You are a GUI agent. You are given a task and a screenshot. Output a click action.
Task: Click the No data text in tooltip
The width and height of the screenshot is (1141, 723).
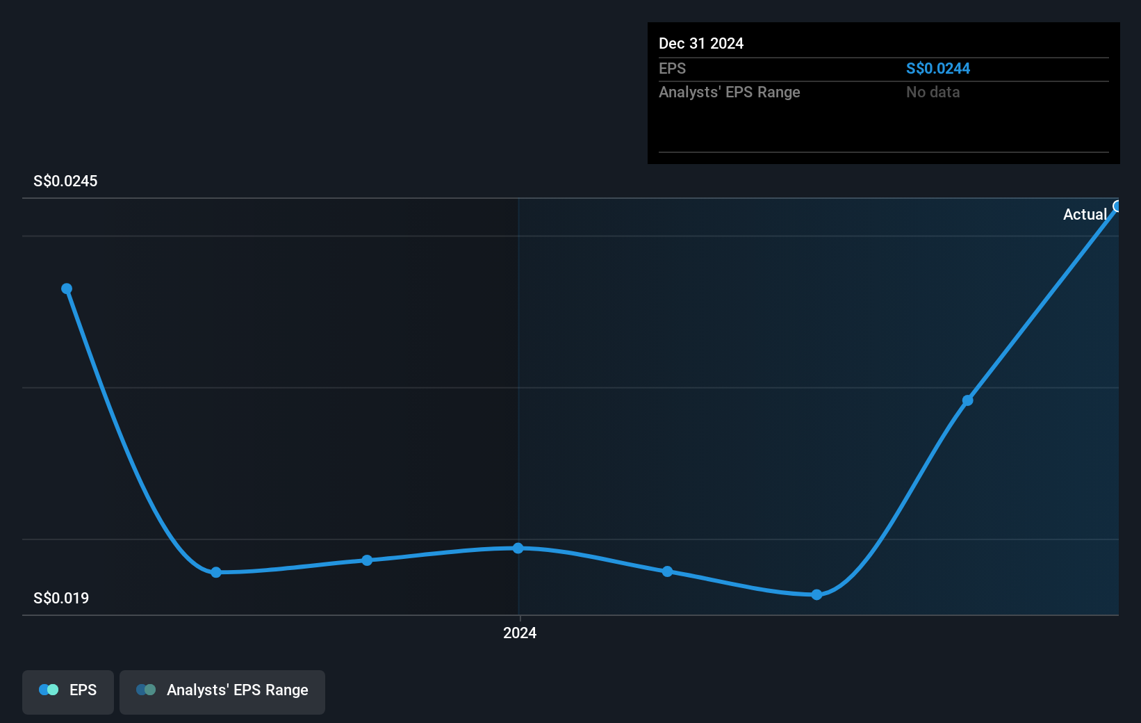[933, 92]
